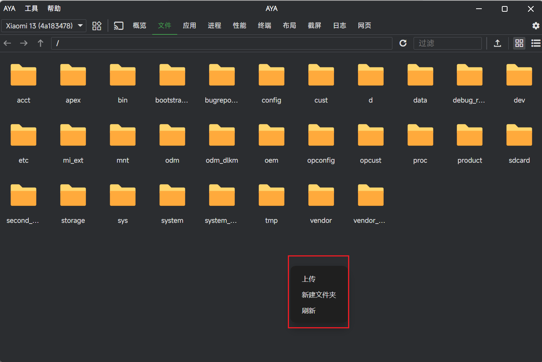
Task: Switch to list view mode
Action: coord(536,43)
